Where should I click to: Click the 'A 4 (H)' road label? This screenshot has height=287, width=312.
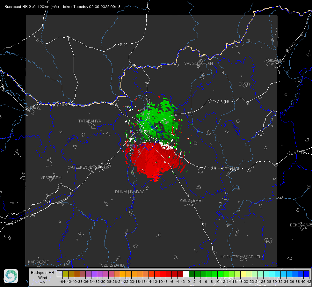tap(210, 168)
